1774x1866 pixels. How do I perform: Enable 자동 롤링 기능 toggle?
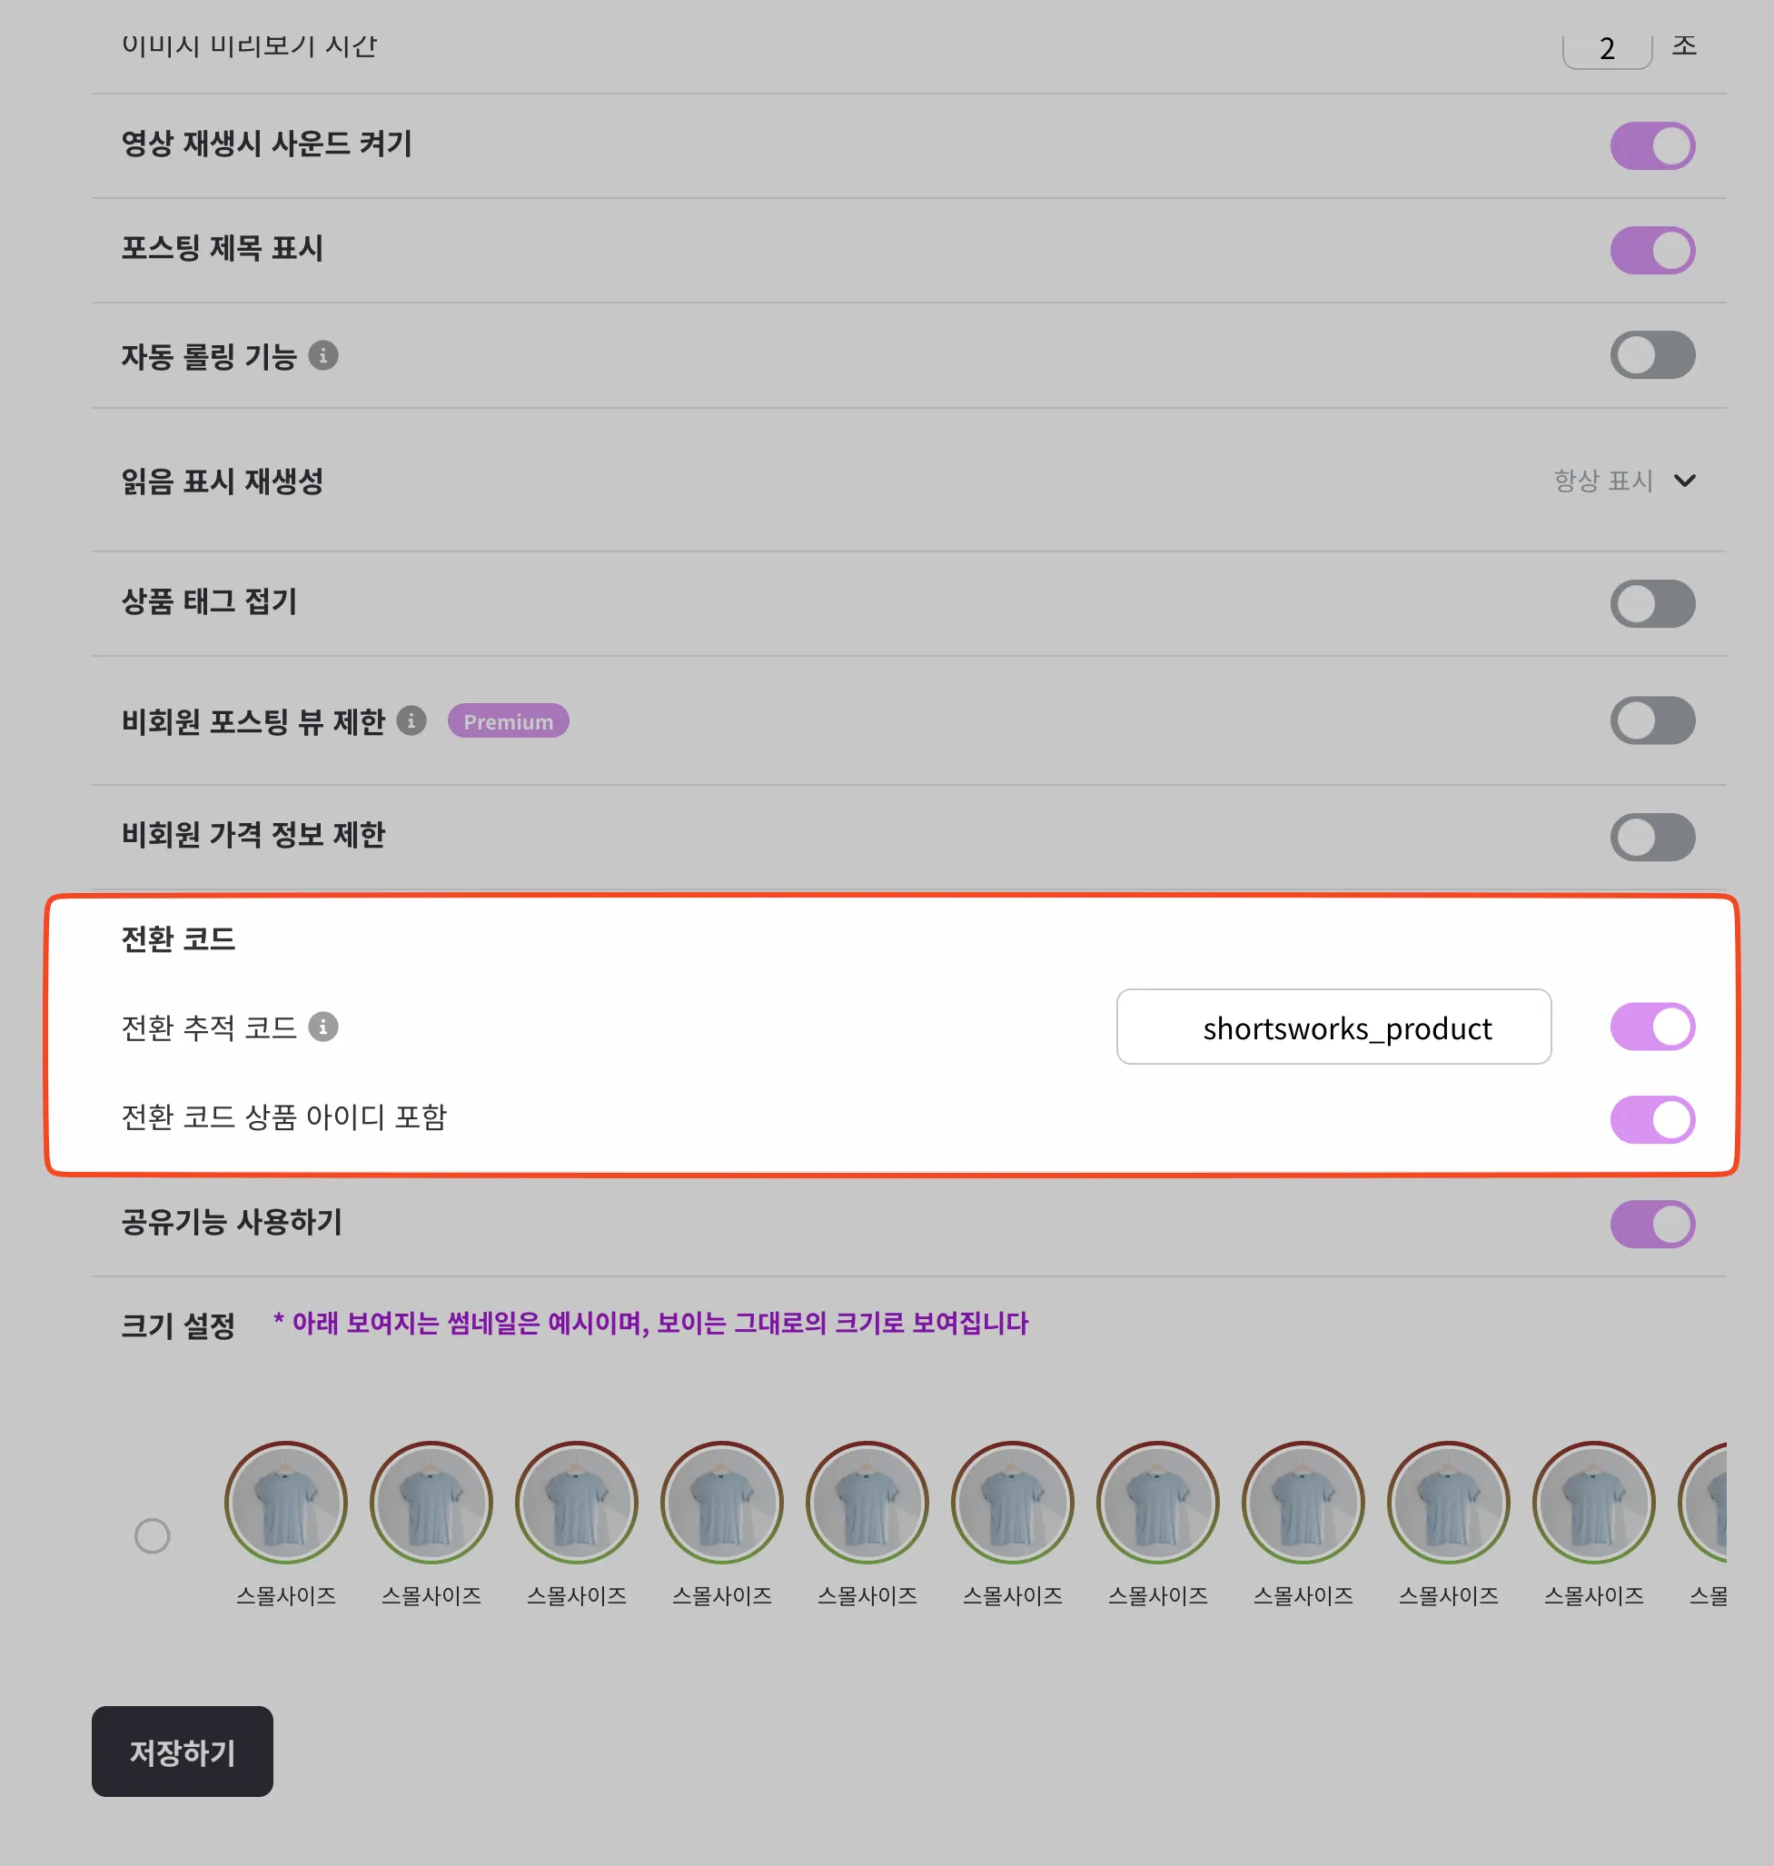(x=1652, y=354)
